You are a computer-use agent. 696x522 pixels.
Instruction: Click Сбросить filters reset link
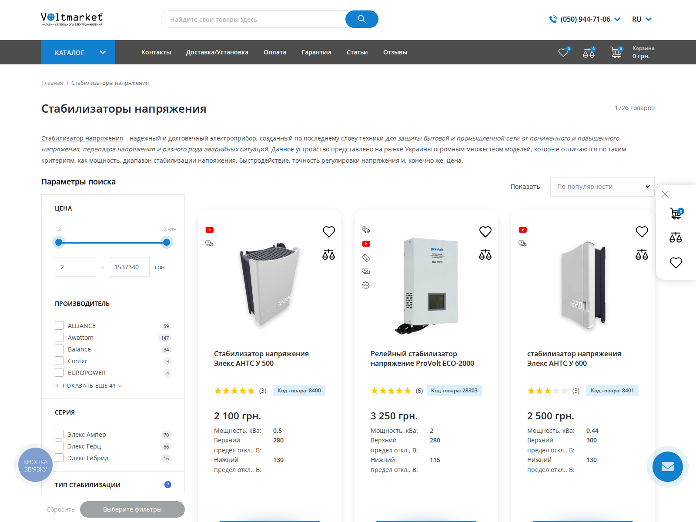click(x=60, y=509)
